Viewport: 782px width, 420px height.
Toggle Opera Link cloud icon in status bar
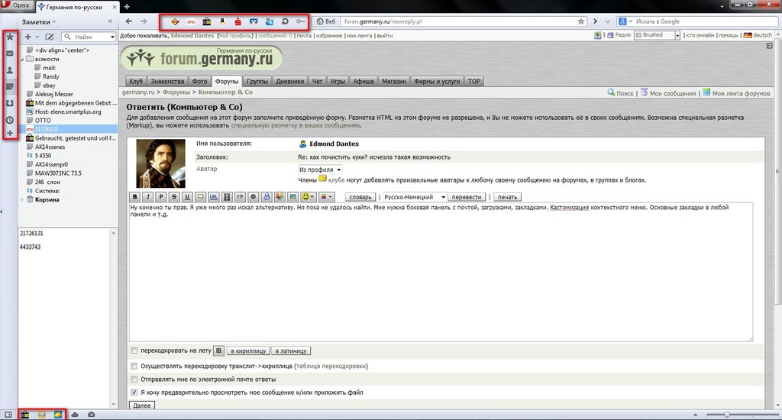point(75,415)
